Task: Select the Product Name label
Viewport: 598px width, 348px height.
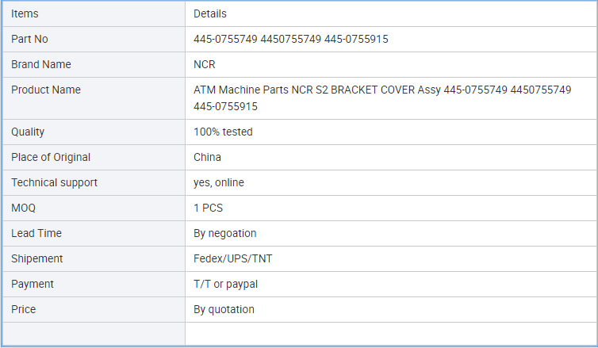Action: click(x=46, y=90)
